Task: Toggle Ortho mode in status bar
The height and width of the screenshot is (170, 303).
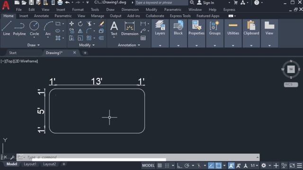Action: pos(179,166)
